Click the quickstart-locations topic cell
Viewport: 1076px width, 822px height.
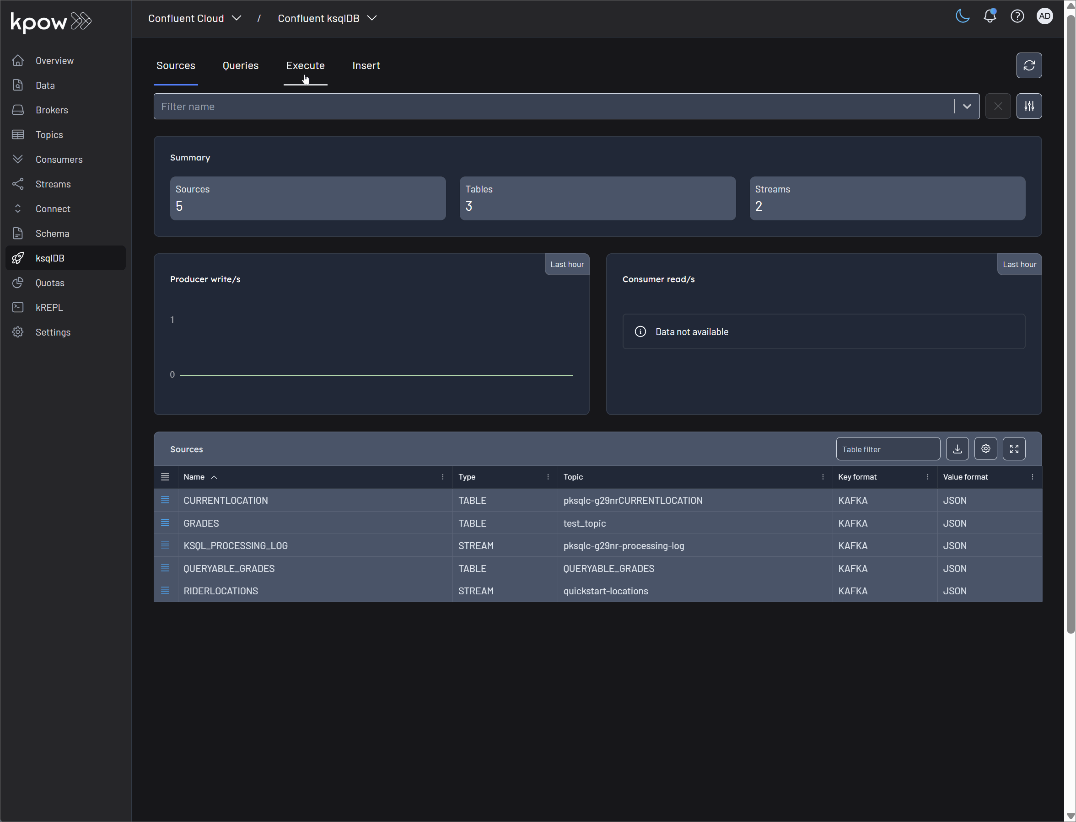694,591
